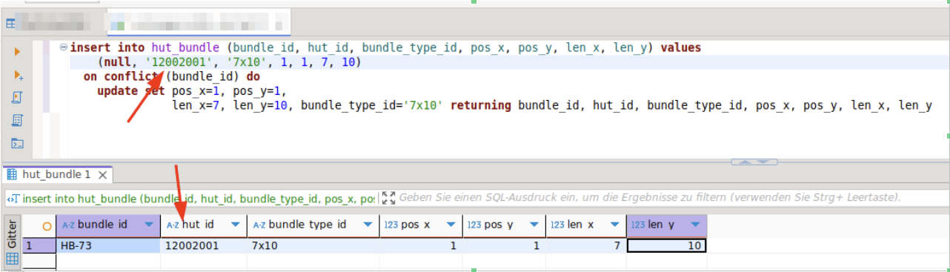Open the bundle id column filter dropdown
950x272 pixels.
[x=149, y=225]
